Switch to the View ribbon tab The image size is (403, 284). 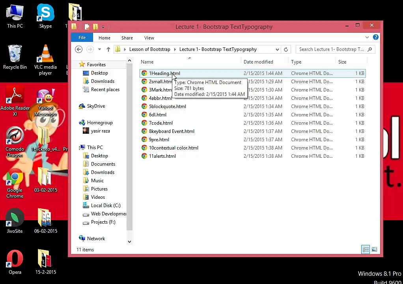(149, 38)
